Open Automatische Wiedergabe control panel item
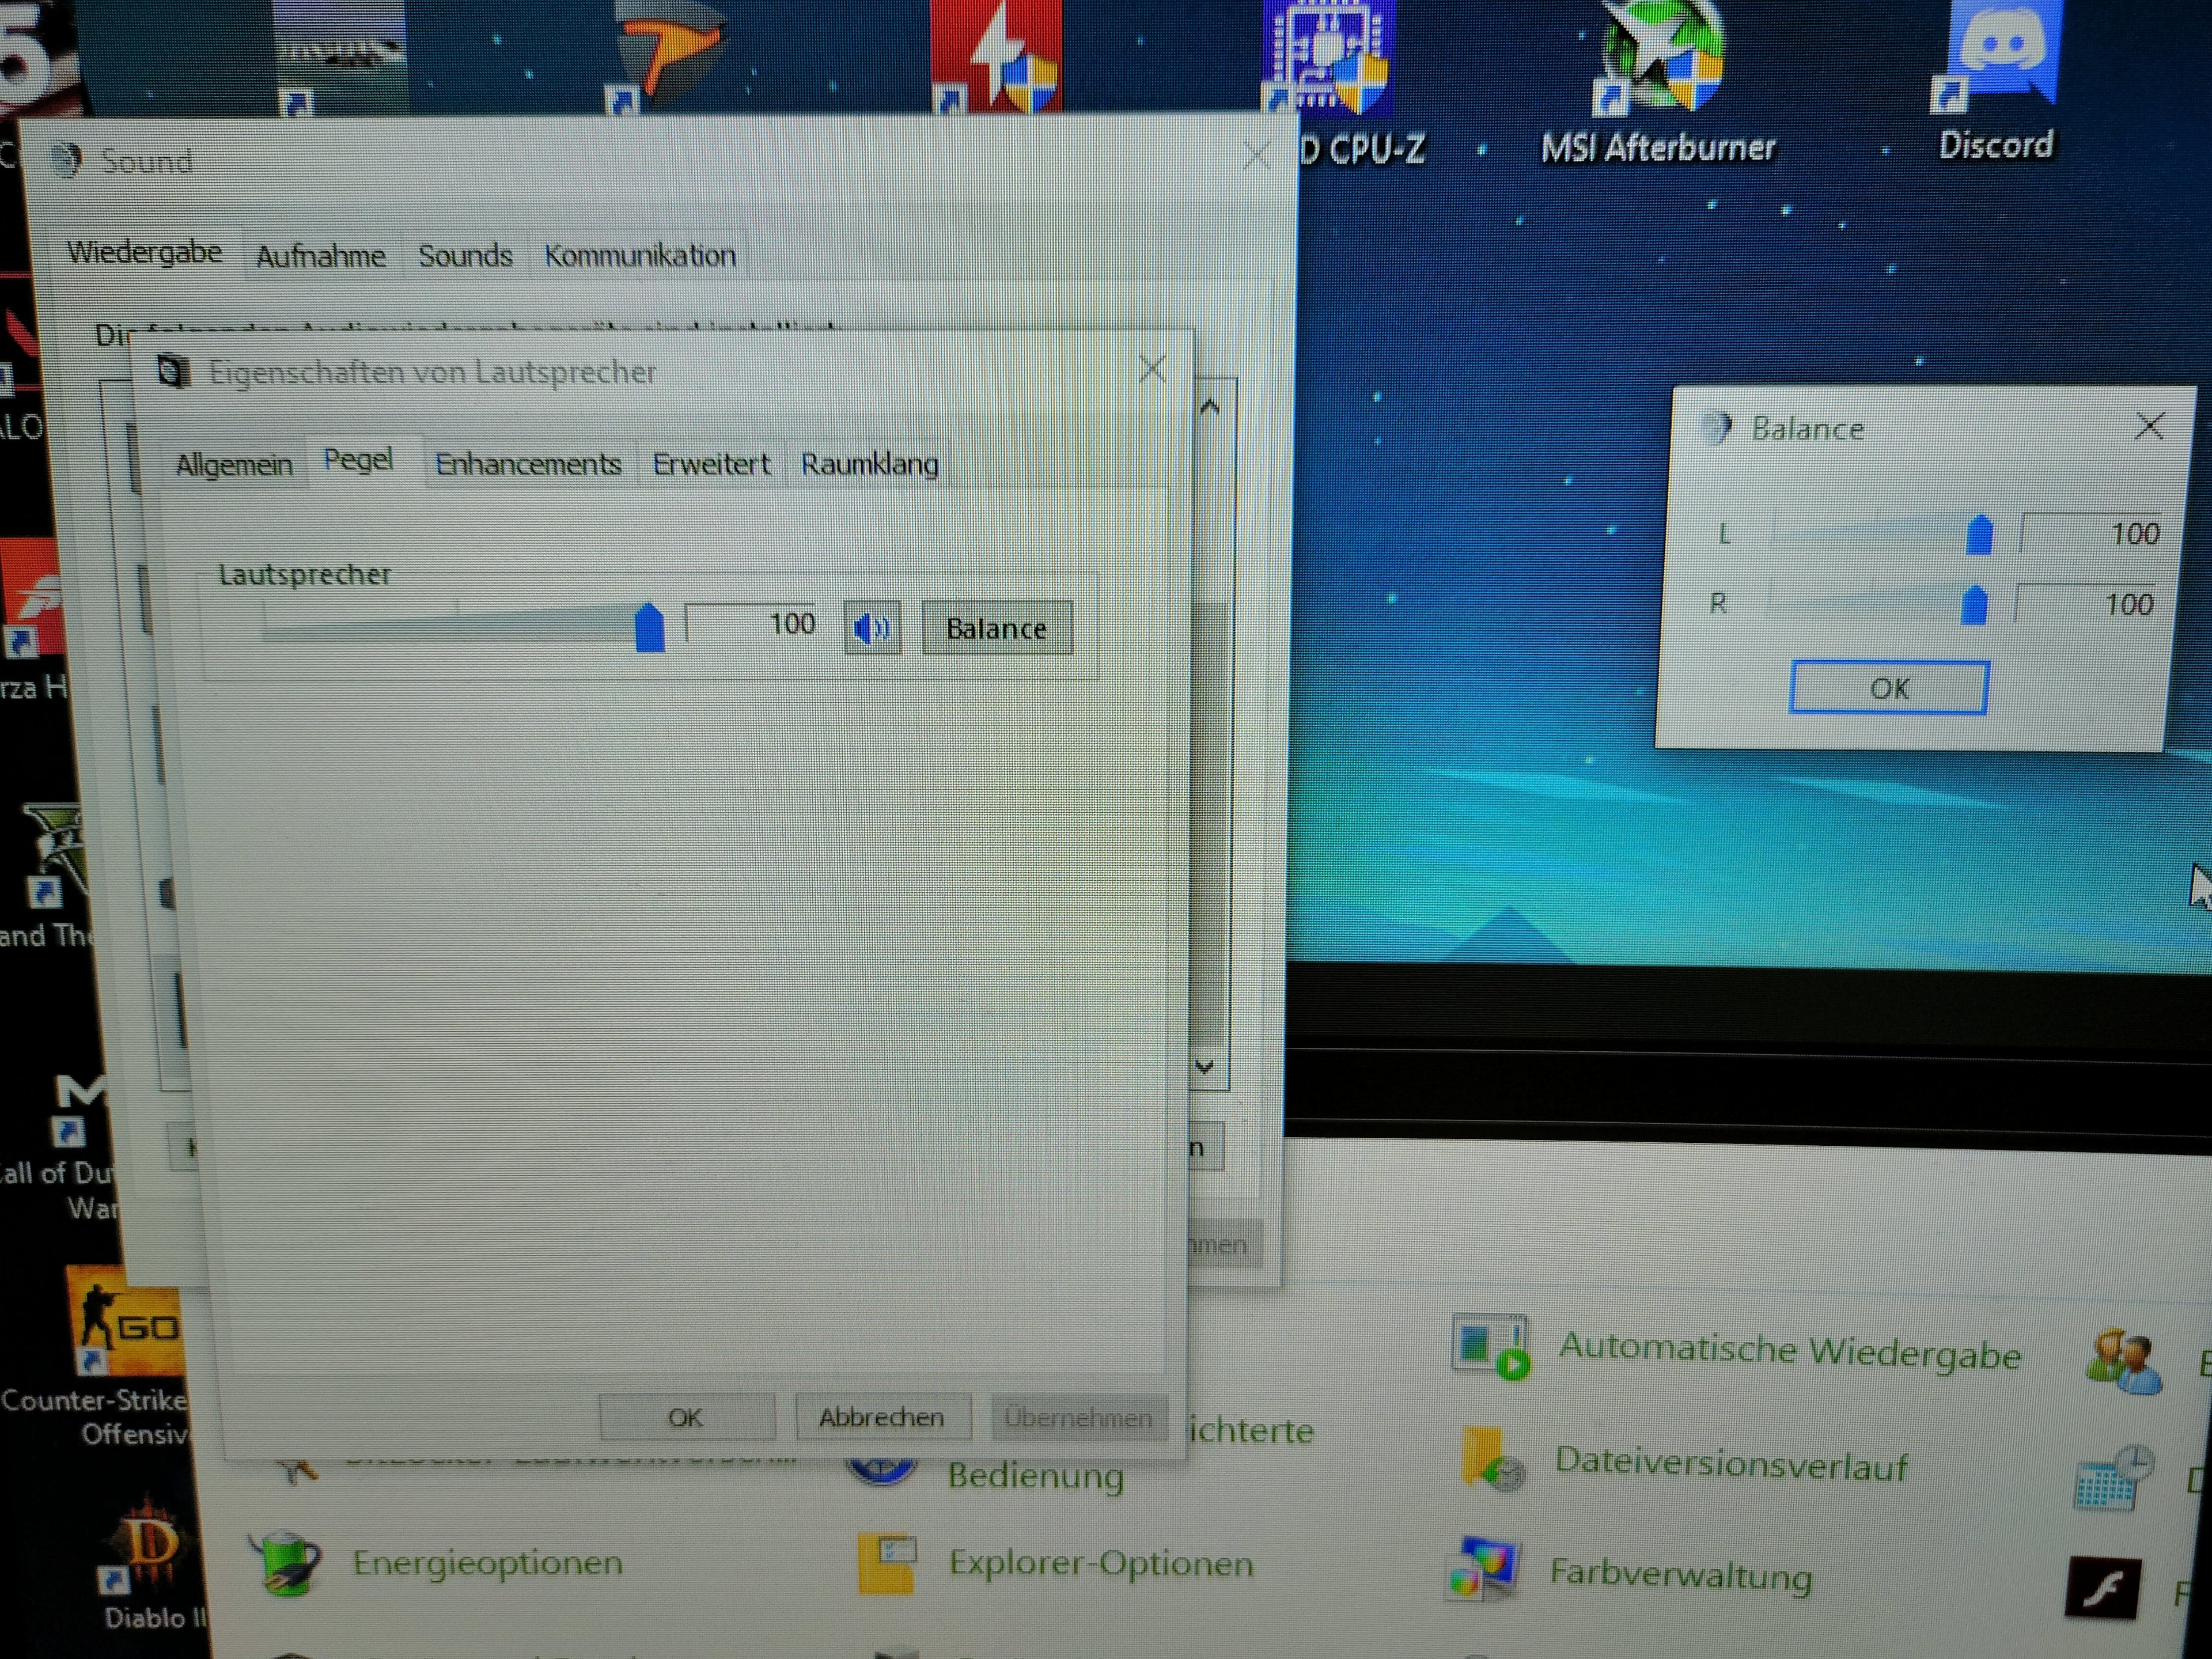Viewport: 2212px width, 1659px height. [1789, 1352]
